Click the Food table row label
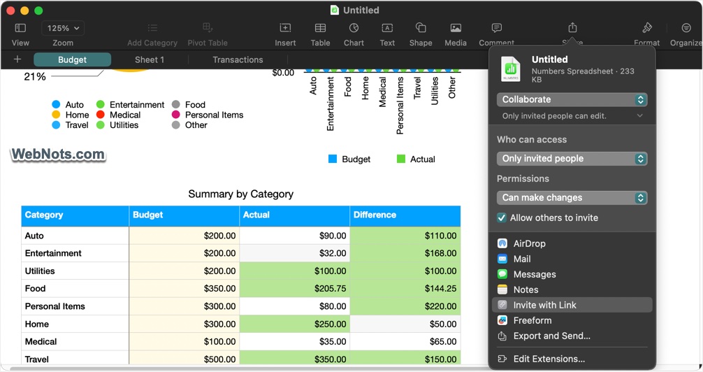Viewport: 703px width, 372px height. [x=36, y=289]
